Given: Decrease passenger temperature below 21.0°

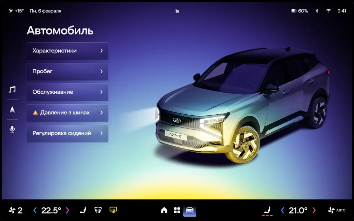Looking at the screenshot, I should (x=282, y=211).
